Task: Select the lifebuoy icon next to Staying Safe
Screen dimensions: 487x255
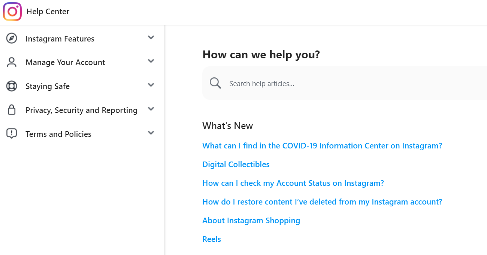Action: point(12,86)
